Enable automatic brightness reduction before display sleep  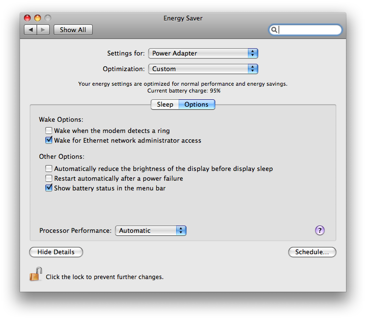(x=48, y=169)
